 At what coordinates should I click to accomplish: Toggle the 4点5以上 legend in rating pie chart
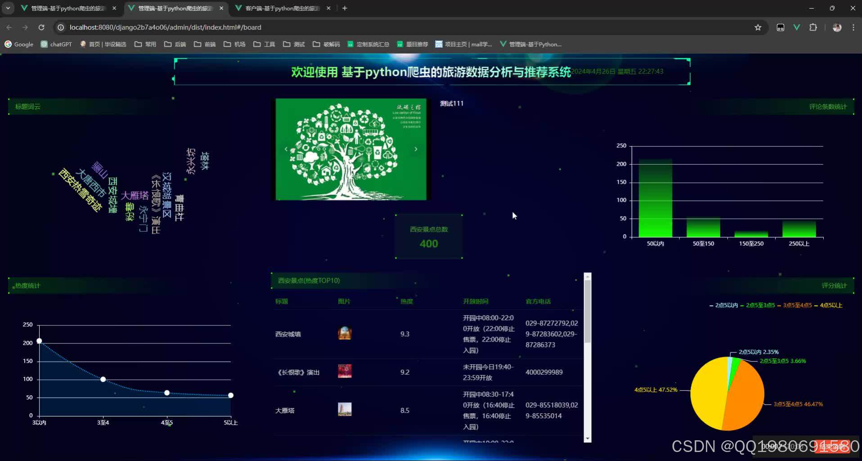pyautogui.click(x=830, y=305)
